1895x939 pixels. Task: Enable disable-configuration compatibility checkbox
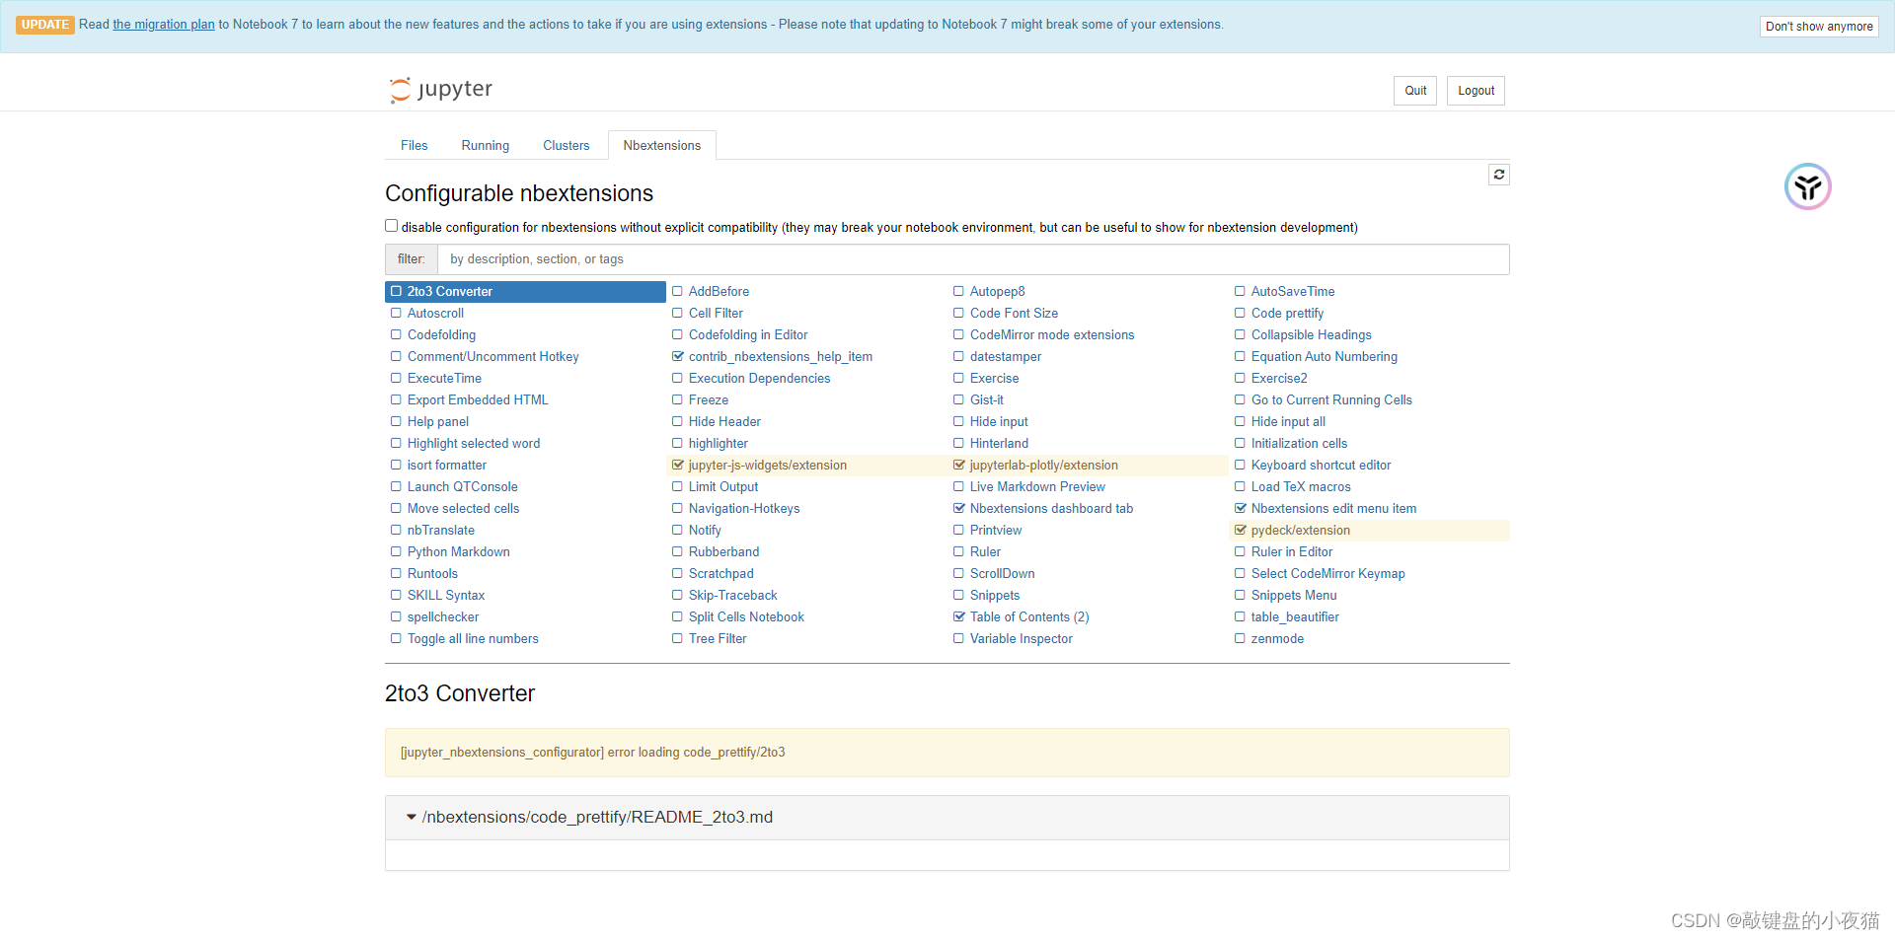pos(392,226)
